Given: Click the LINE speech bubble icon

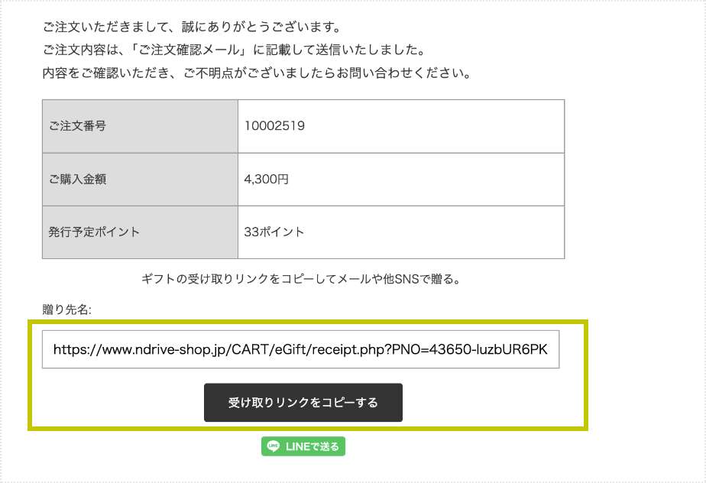Looking at the screenshot, I should (x=273, y=446).
